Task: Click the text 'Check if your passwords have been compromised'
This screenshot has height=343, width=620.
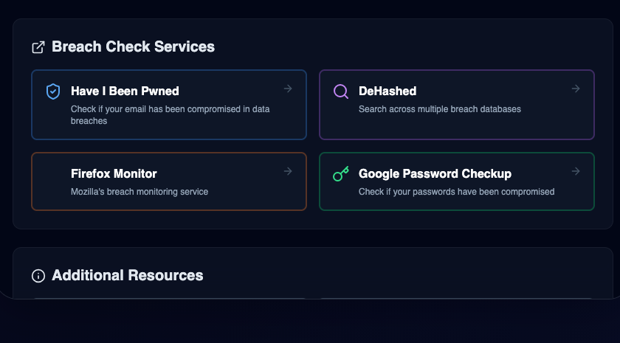Action: [x=456, y=192]
